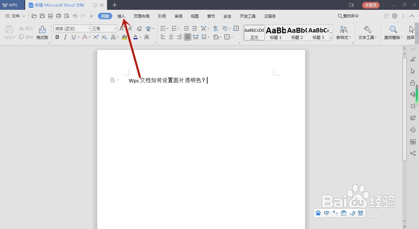Screen dimensions: 419x229
Task: Toggle subscript formatting
Action: [x=104, y=37]
